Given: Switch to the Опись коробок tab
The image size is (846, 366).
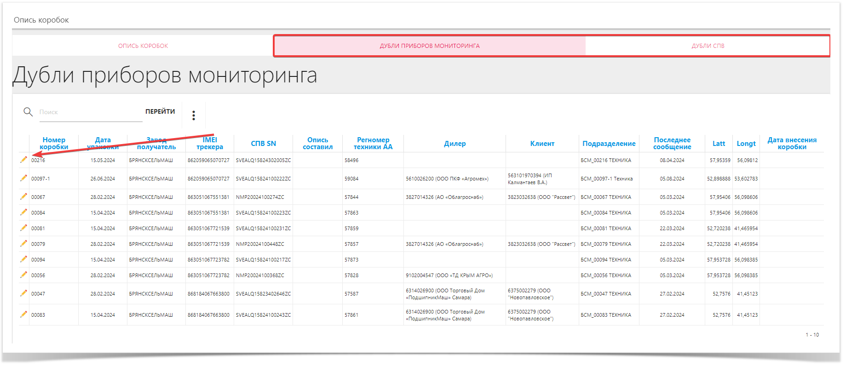Looking at the screenshot, I should [143, 46].
